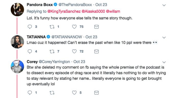Viewport: 177px width, 98px height.
Task: Share TATIANNA's tweet via message envelope
Action: (96, 51)
